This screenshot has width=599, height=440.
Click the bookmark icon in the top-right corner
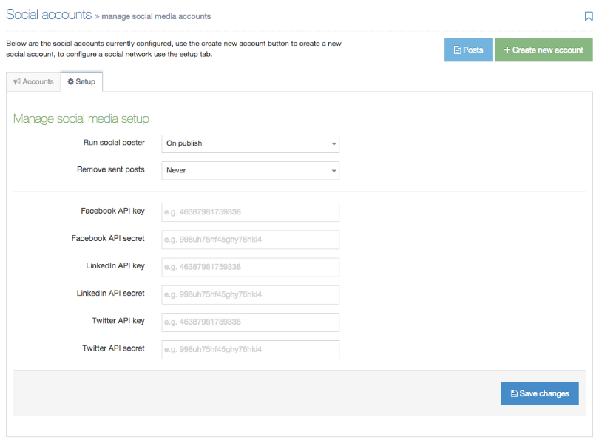coord(589,16)
